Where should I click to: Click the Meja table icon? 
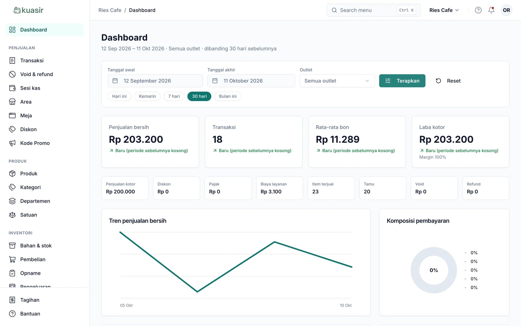point(12,115)
